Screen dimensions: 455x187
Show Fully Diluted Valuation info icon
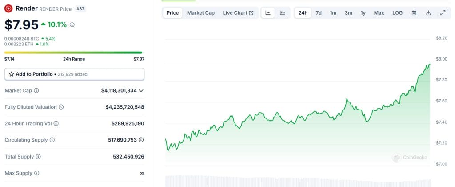point(61,107)
